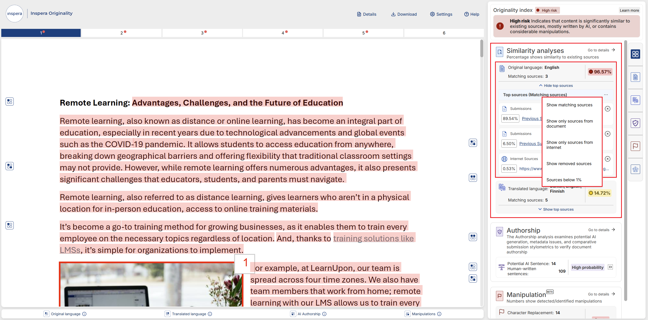
Task: Open Similarity analyses details via Go to details
Action: [601, 50]
